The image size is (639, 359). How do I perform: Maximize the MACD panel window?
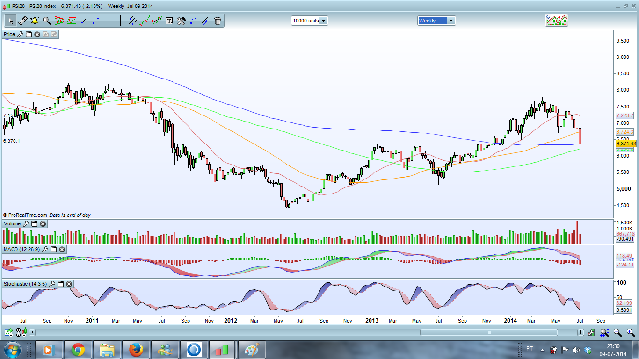click(x=53, y=250)
